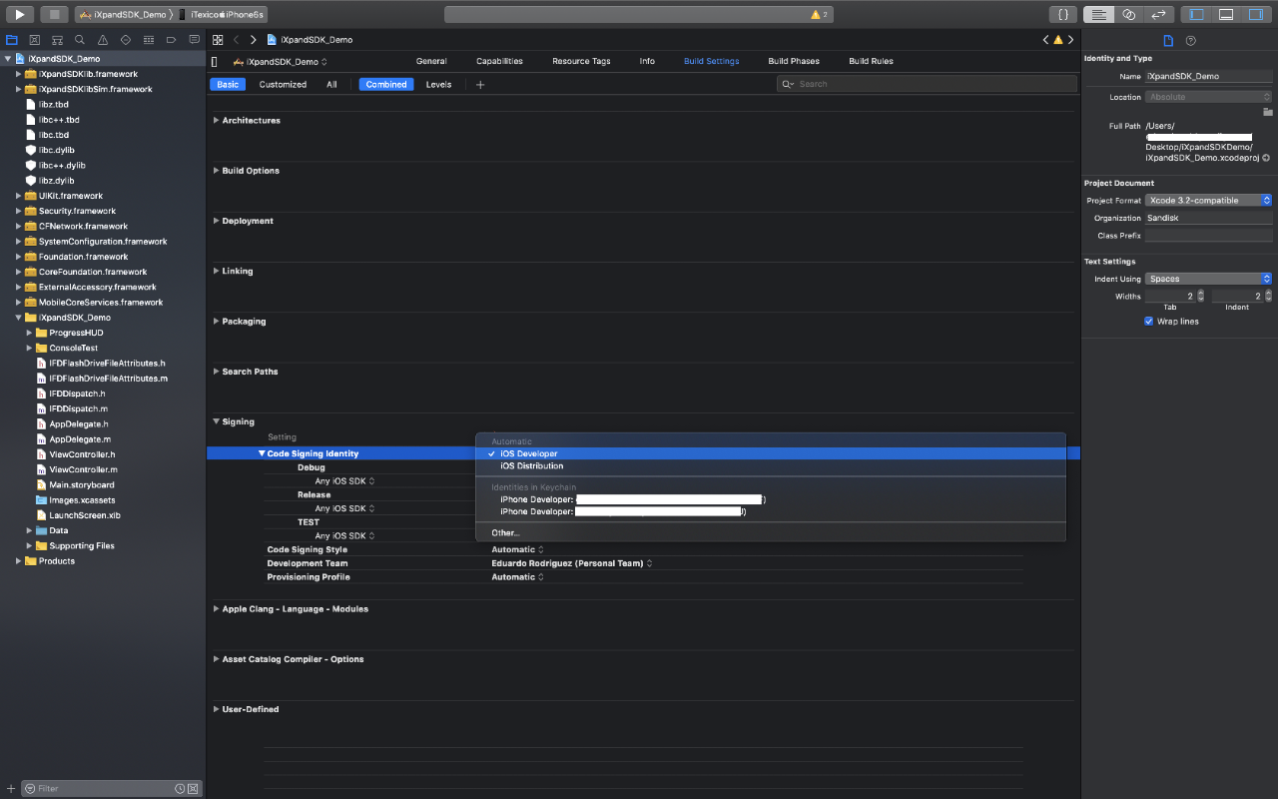This screenshot has height=799, width=1278.
Task: Open the Resource Tags tab
Action: pyautogui.click(x=581, y=61)
